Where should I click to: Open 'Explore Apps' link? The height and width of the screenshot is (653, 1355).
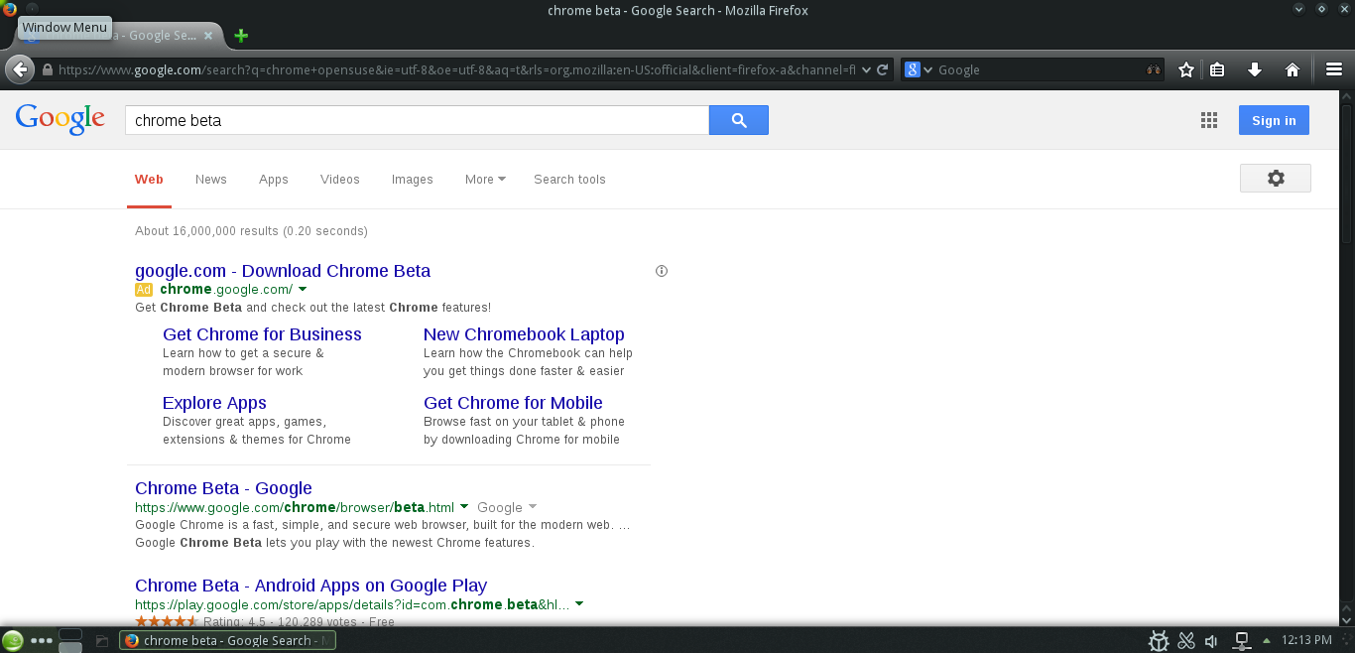(214, 403)
